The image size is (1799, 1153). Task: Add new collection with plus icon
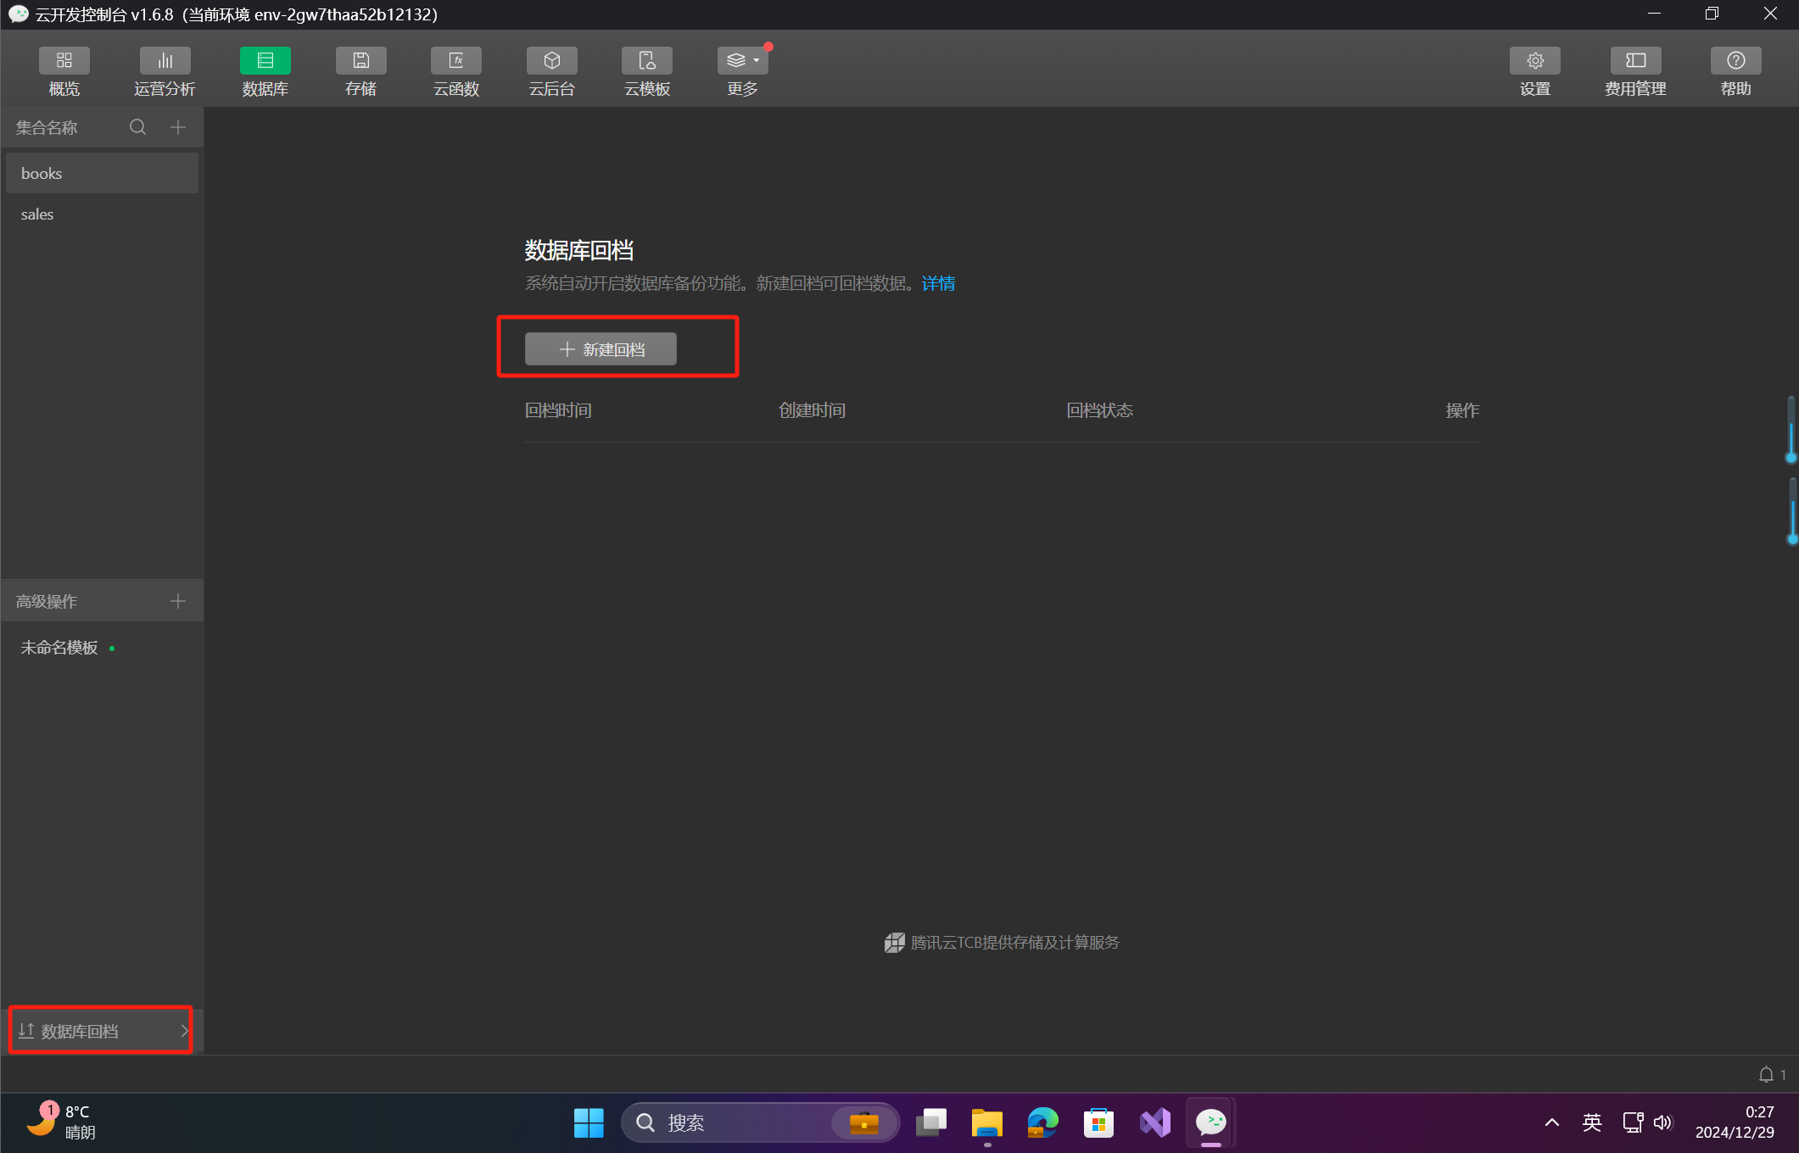tap(178, 127)
